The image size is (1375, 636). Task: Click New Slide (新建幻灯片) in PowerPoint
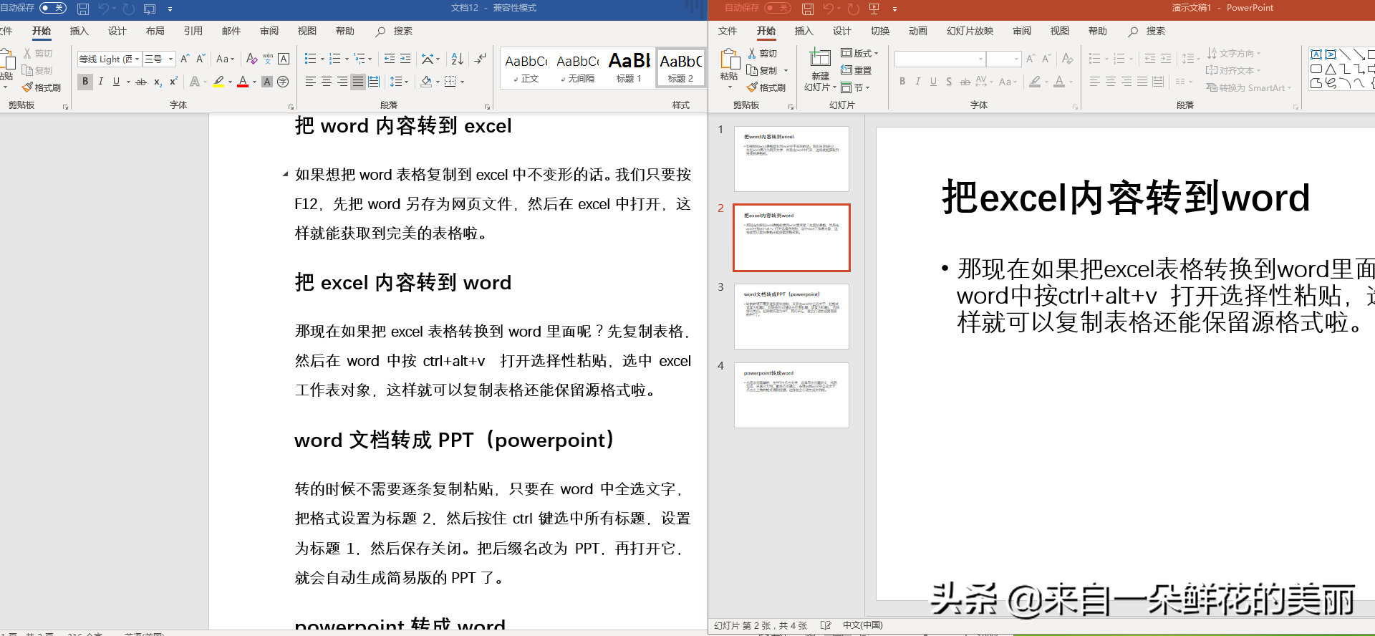[x=819, y=69]
